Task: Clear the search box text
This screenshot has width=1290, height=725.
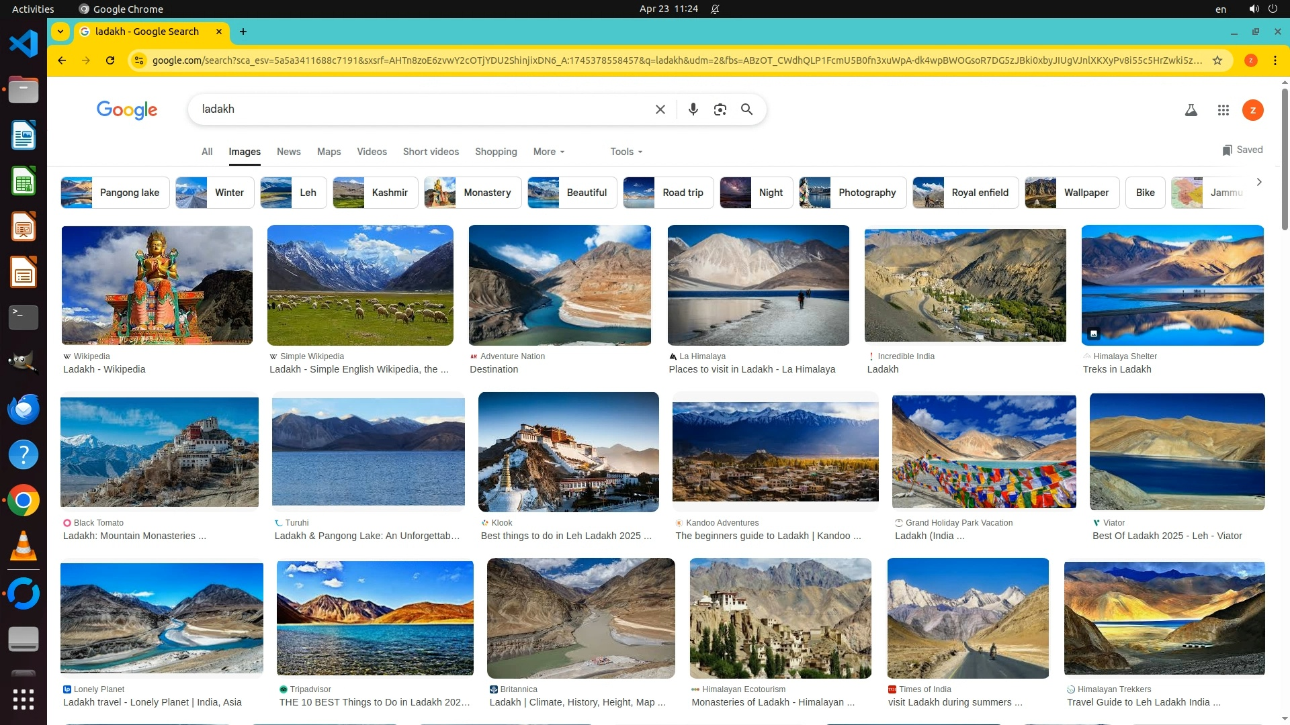Action: click(x=660, y=109)
